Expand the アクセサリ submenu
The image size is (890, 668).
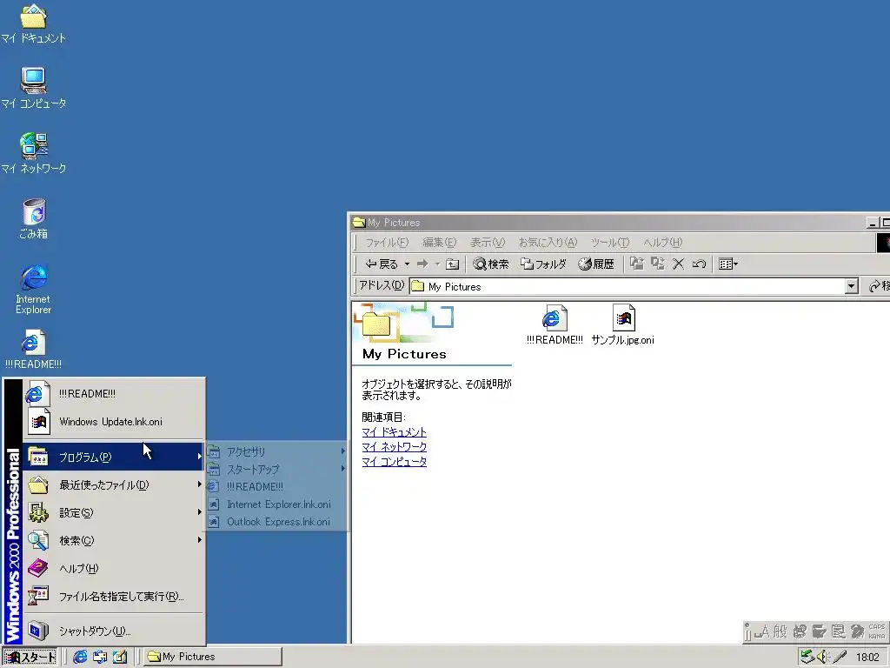click(x=277, y=451)
